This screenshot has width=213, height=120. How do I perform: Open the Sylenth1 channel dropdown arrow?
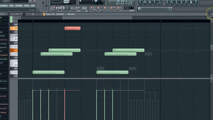[65, 14]
